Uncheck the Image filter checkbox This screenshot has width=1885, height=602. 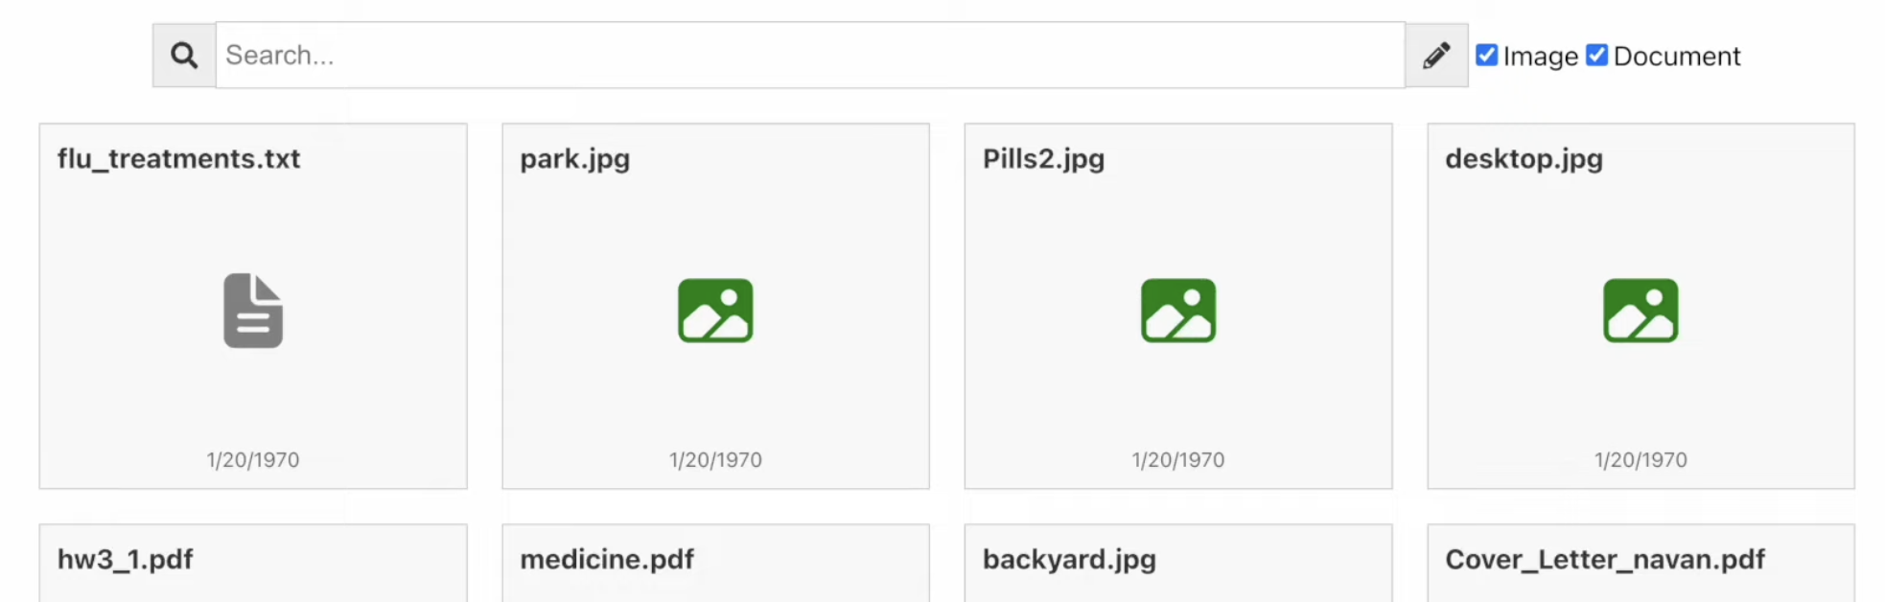(x=1486, y=56)
